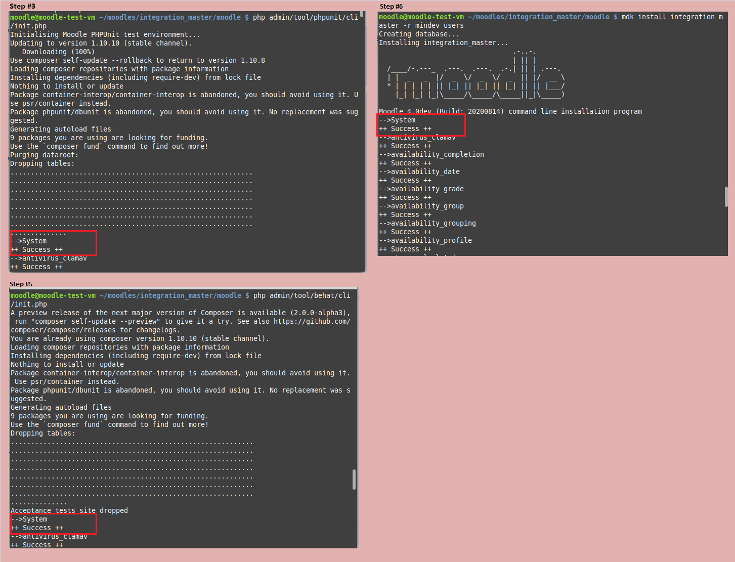Click 'Package container-interop/container-interop' line in Step #5 terminal
Screen dimensions: 735x562
181,377
